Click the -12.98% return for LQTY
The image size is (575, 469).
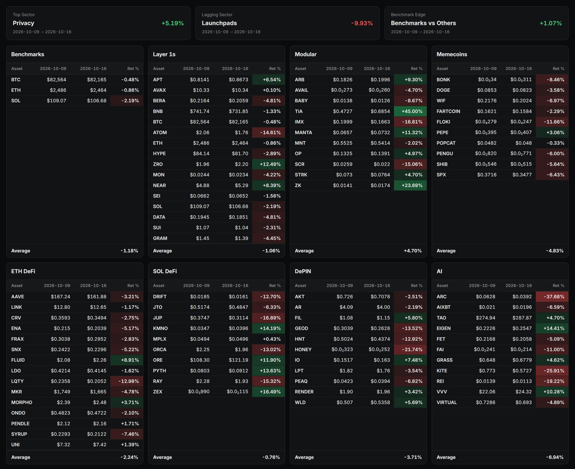pos(126,381)
